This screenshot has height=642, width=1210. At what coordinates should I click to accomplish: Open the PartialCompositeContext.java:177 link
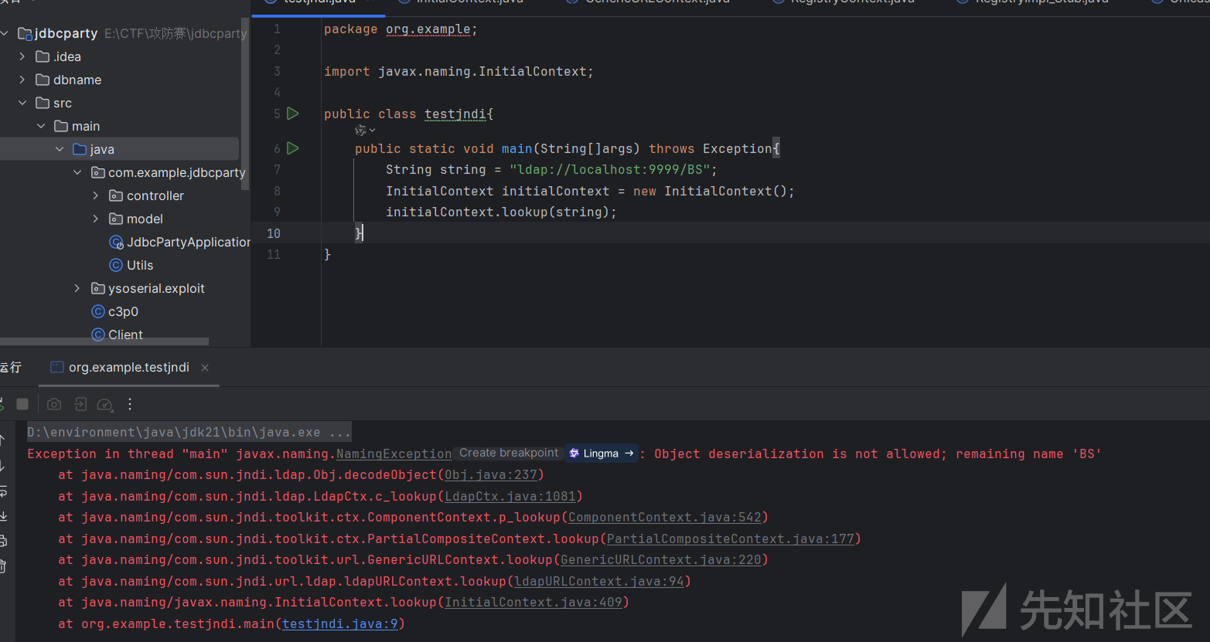click(x=731, y=539)
